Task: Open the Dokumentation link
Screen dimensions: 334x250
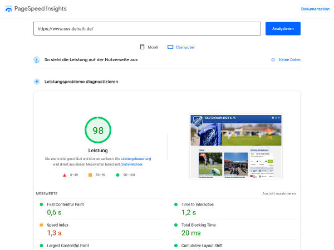Action: click(315, 9)
